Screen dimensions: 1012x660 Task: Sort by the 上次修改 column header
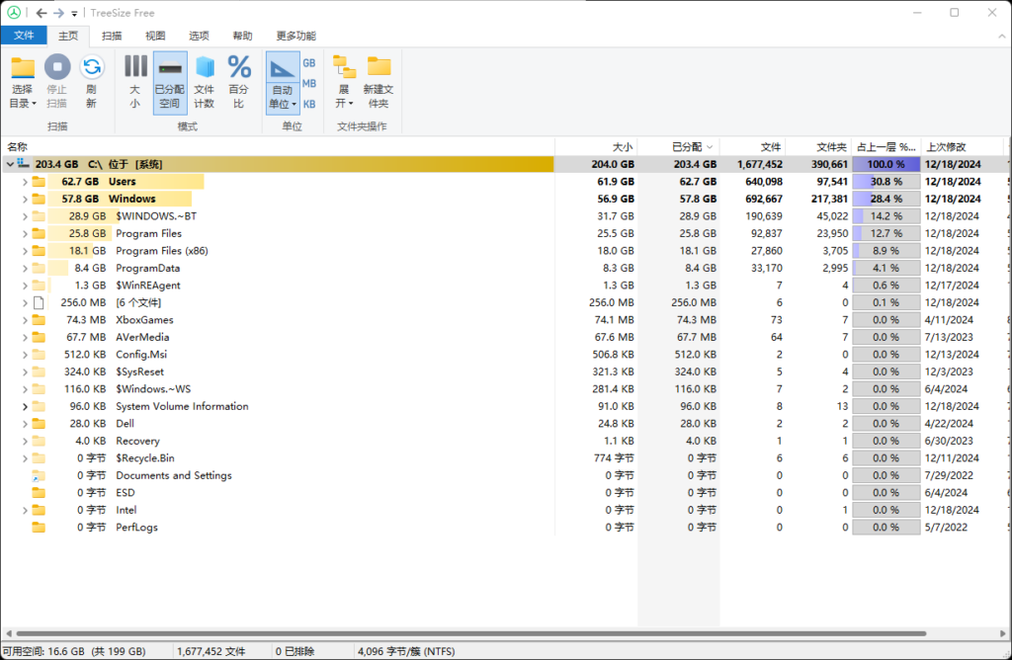point(963,147)
